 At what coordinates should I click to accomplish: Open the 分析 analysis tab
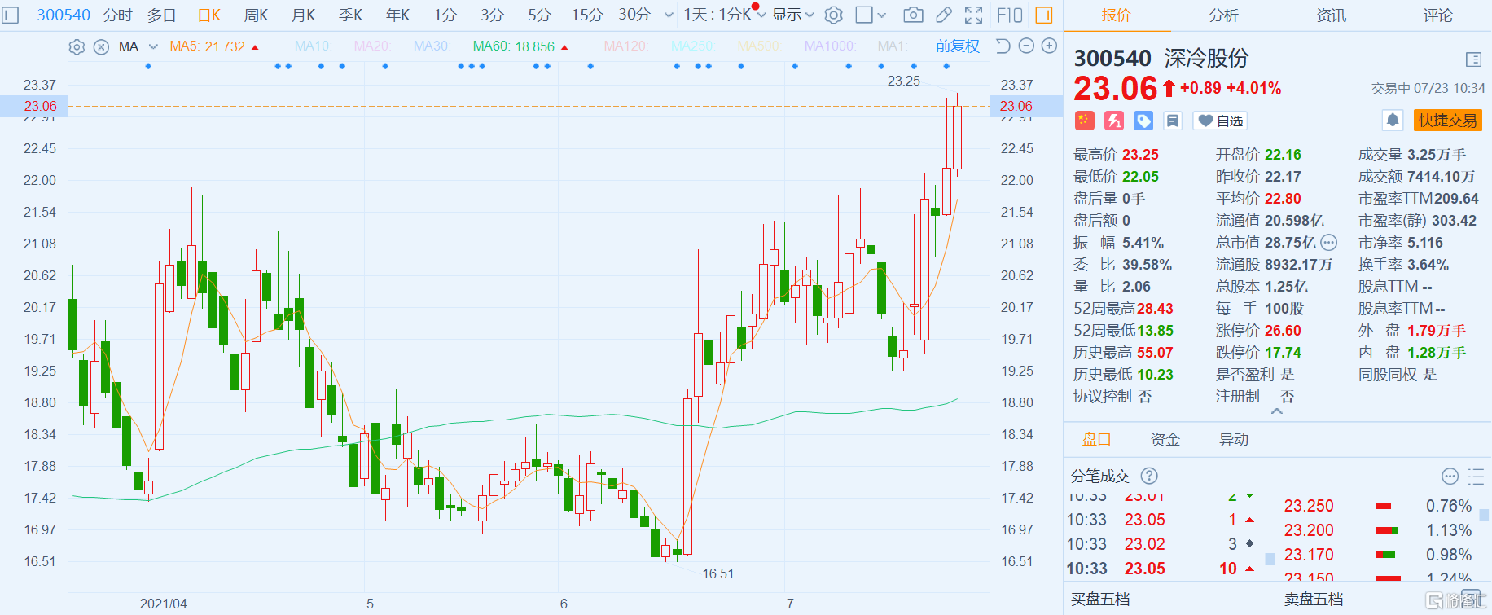tap(1223, 15)
